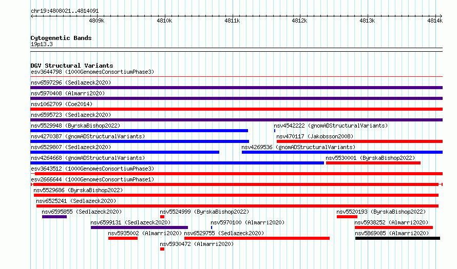This screenshot has width=457, height=269.
Task: Select the nsv6595855 short purple bar
Action: click(54, 217)
